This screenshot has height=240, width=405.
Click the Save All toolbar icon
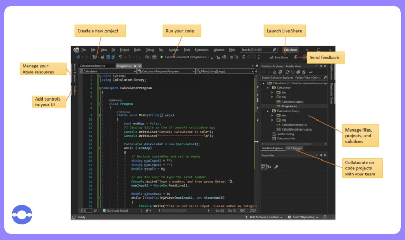(113, 57)
